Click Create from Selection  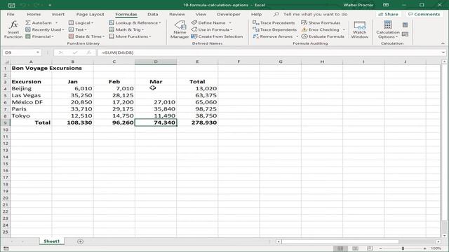pyautogui.click(x=217, y=36)
